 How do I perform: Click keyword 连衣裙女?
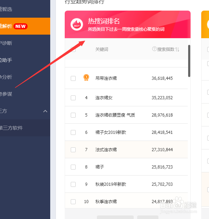pos(104,98)
